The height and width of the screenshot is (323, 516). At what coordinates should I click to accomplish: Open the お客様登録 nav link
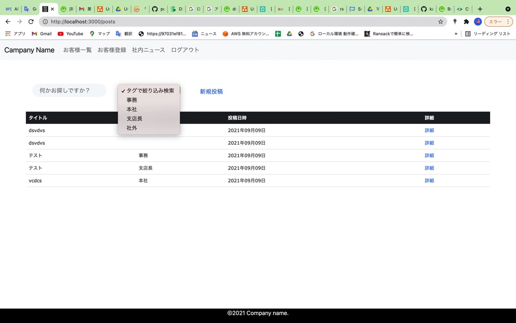(112, 50)
